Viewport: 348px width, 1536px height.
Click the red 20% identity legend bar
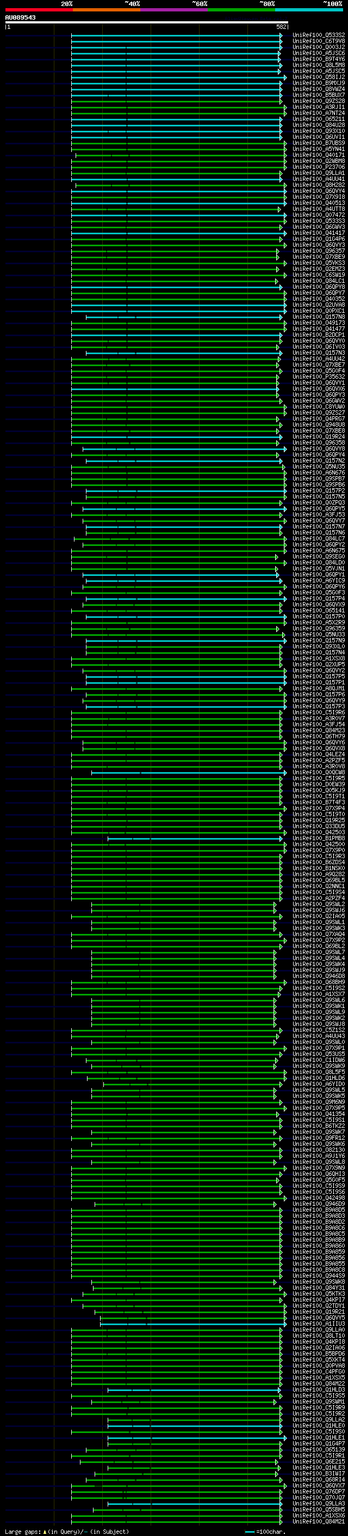tap(39, 10)
